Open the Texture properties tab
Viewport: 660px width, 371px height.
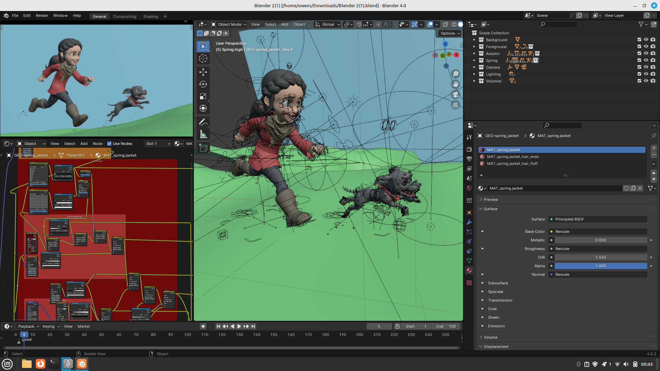(x=469, y=283)
